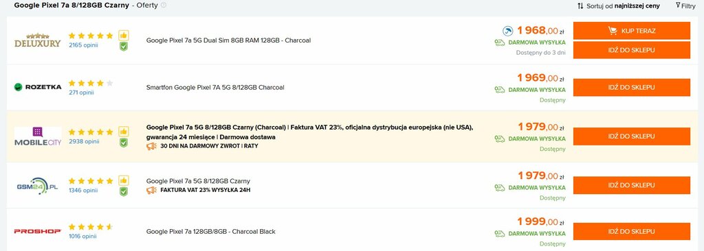Click the thumbs-up badge next to Deluxury rating
The height and width of the screenshot is (251, 704).
tap(124, 36)
